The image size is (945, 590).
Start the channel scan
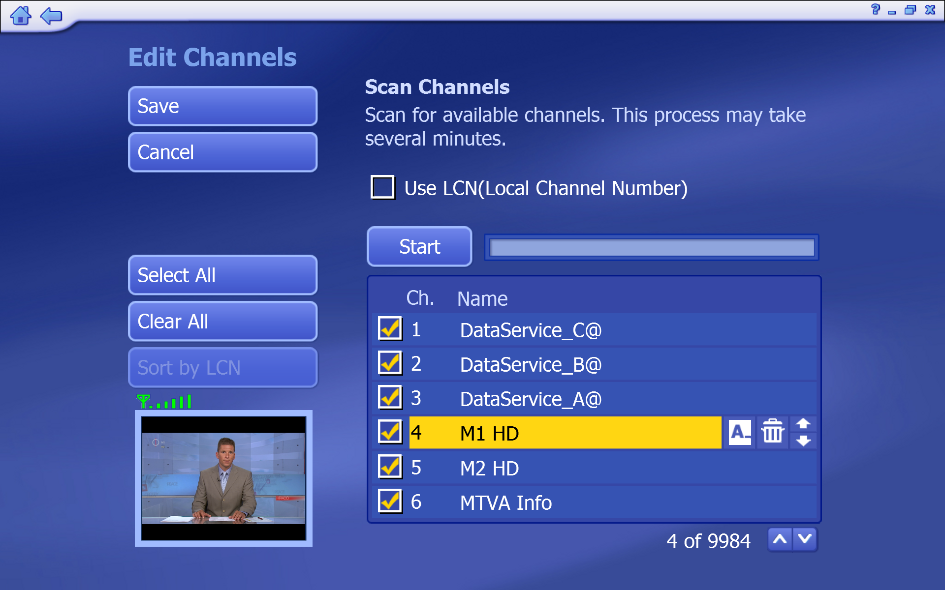[x=419, y=246]
